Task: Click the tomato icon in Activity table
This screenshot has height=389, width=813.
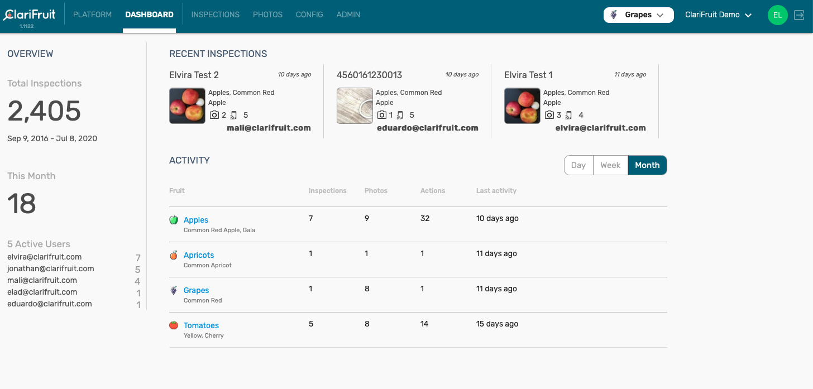Action: click(174, 325)
